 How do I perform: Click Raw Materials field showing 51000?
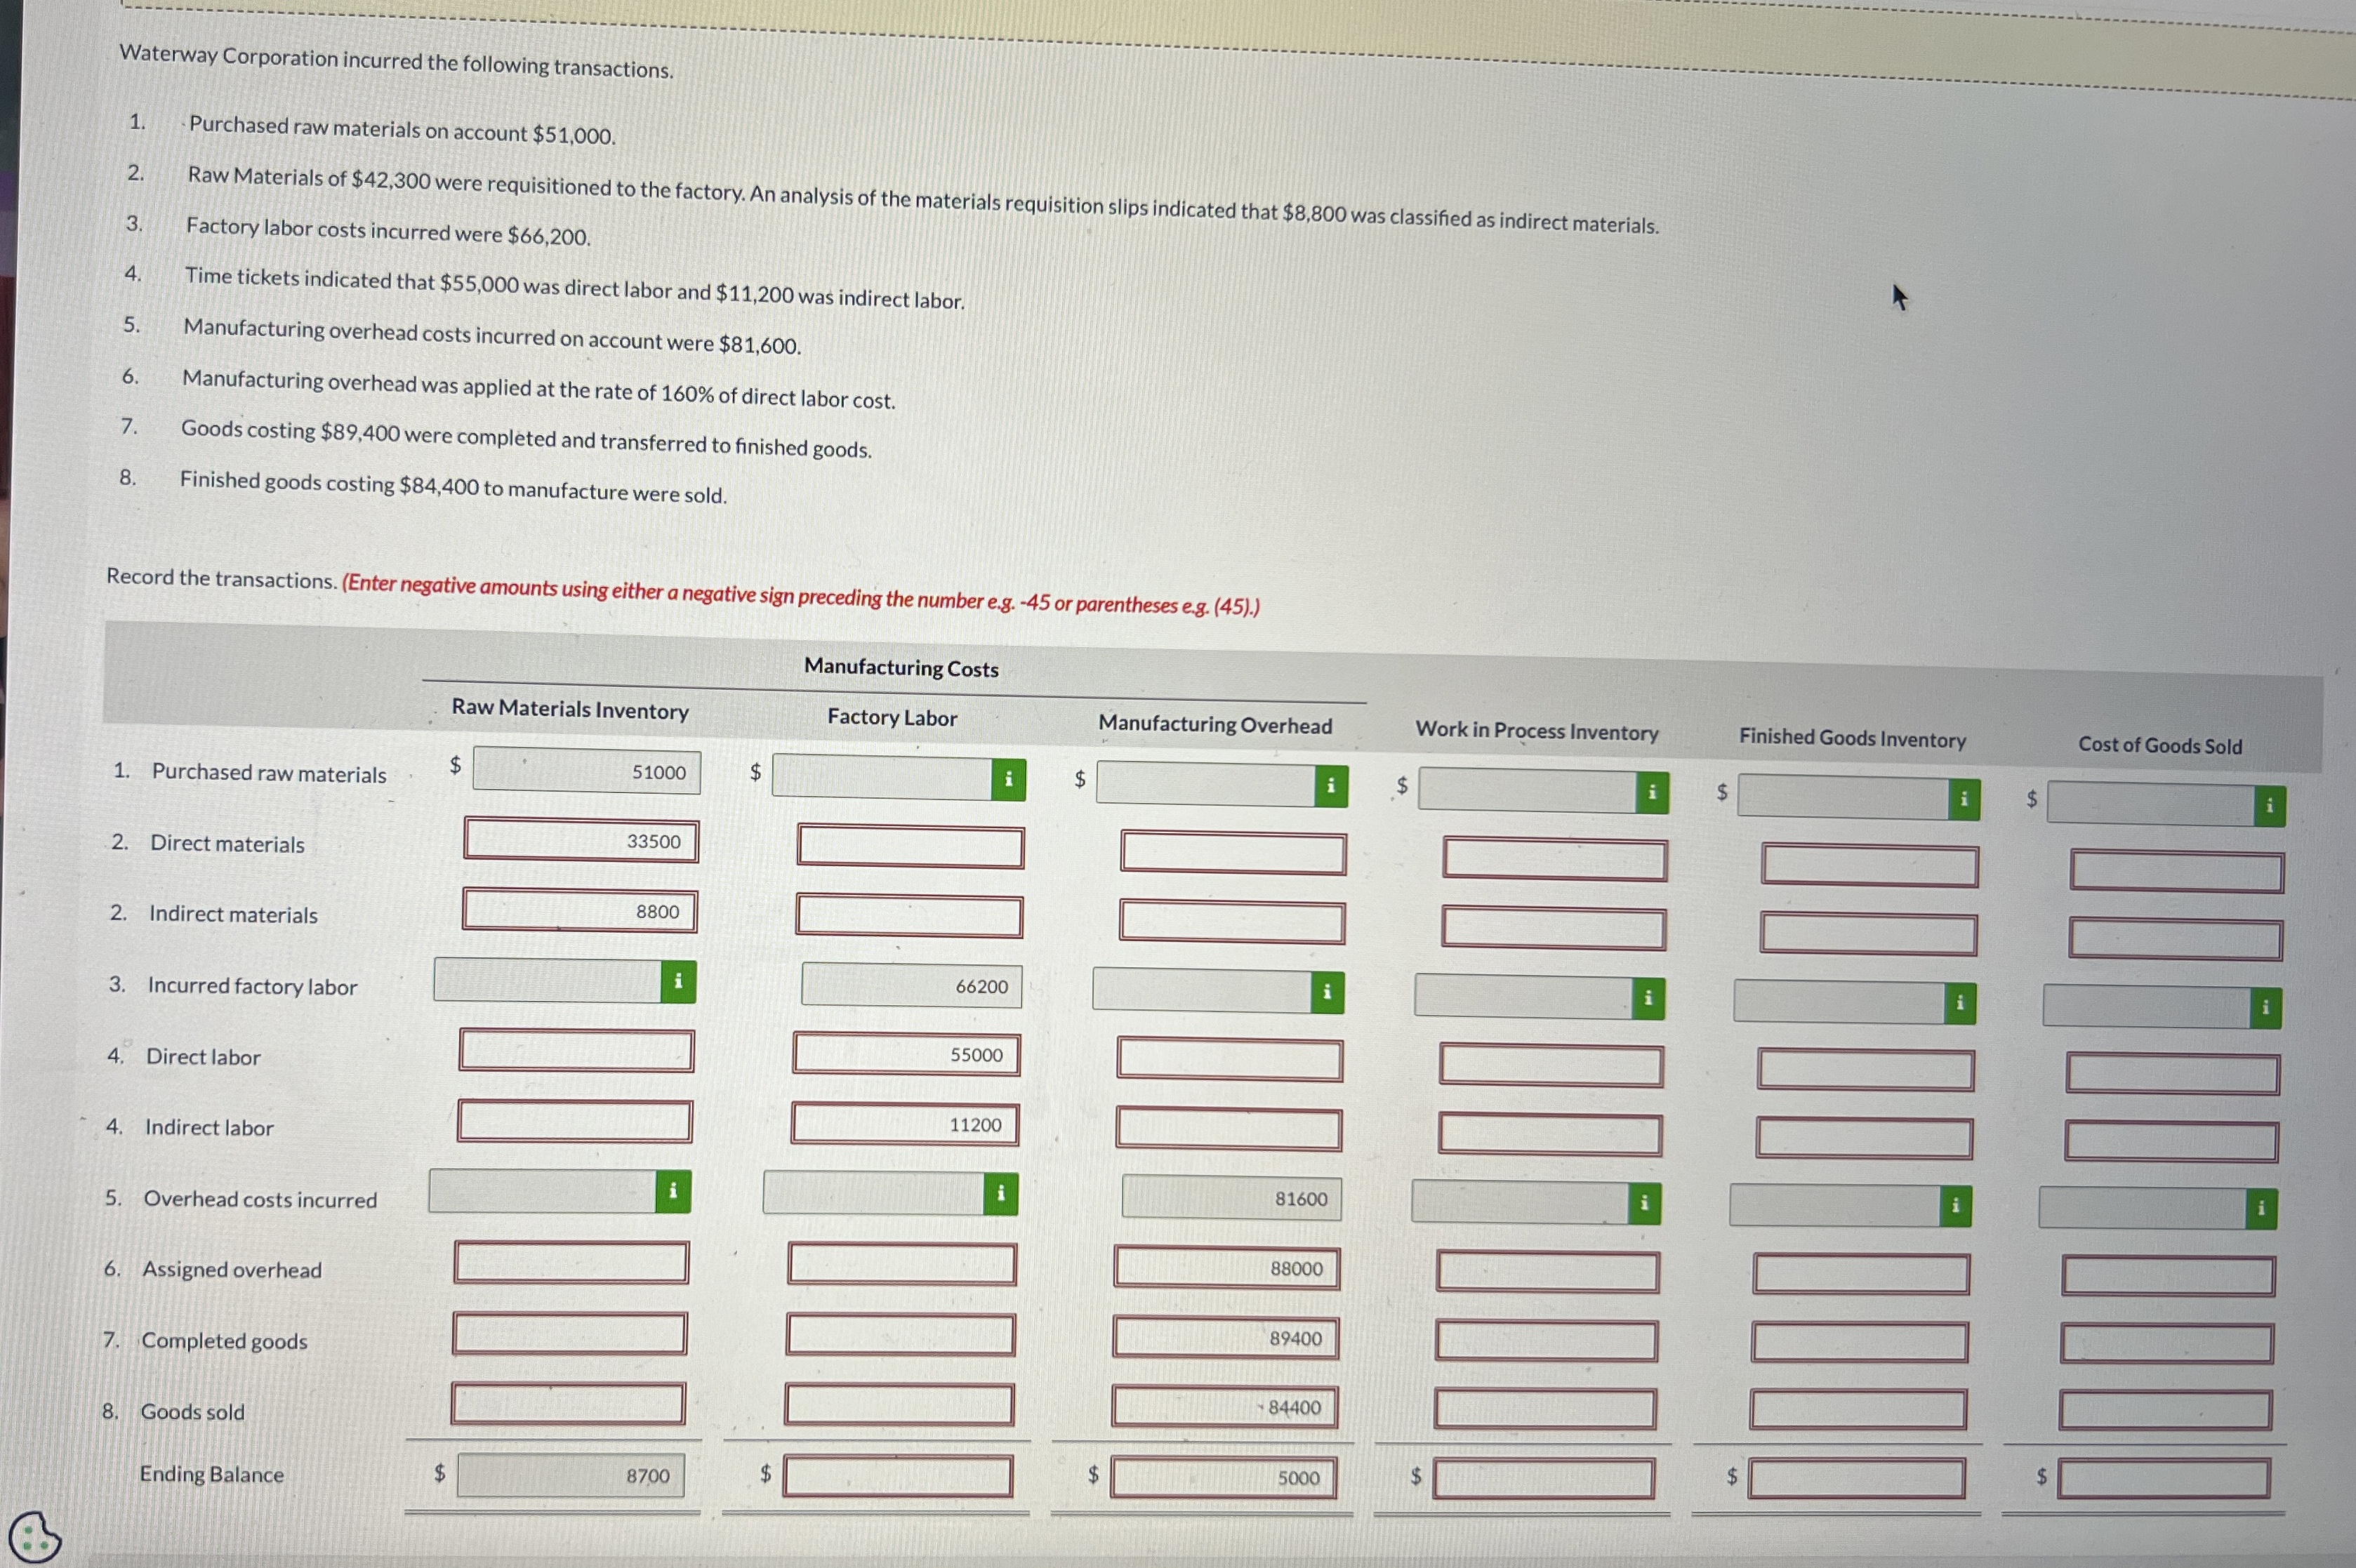point(587,771)
